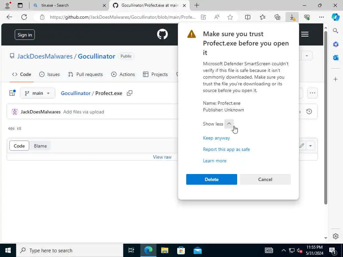This screenshot has width=343, height=257.
Task: Click the address bar URL field
Action: click(x=123, y=17)
